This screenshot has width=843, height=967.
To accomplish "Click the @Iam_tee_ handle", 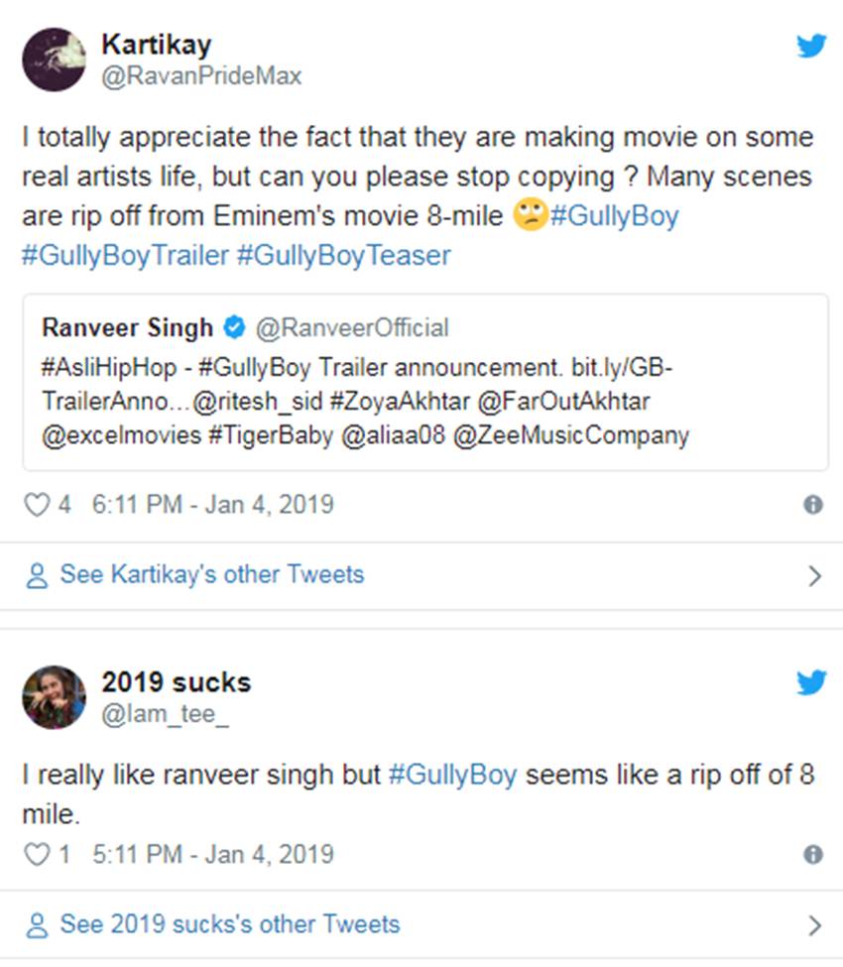I will (165, 713).
